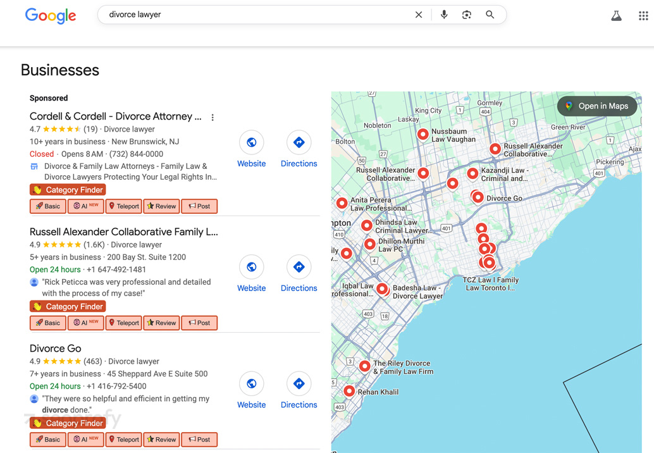The height and width of the screenshot is (453, 654).
Task: Open Category Finder under Cordell & Cordell
Action: [x=68, y=190]
